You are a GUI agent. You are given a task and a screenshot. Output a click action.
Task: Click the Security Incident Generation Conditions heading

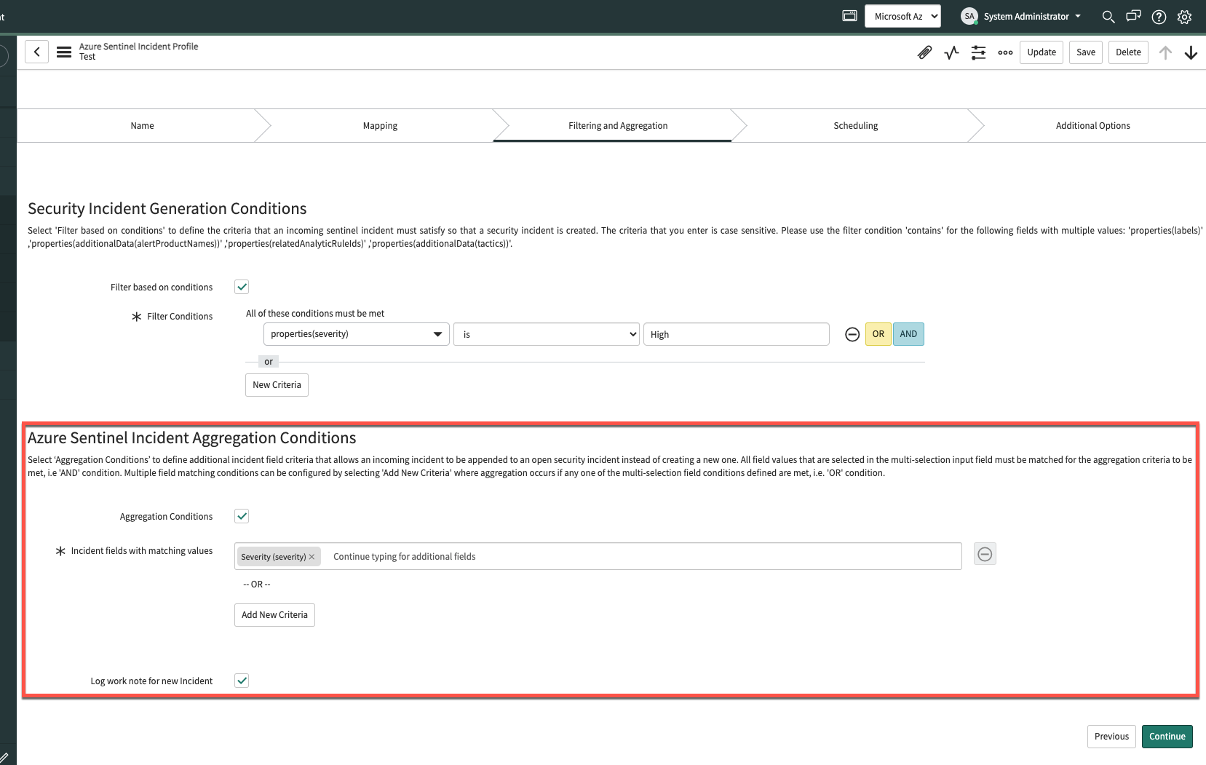tap(167, 209)
